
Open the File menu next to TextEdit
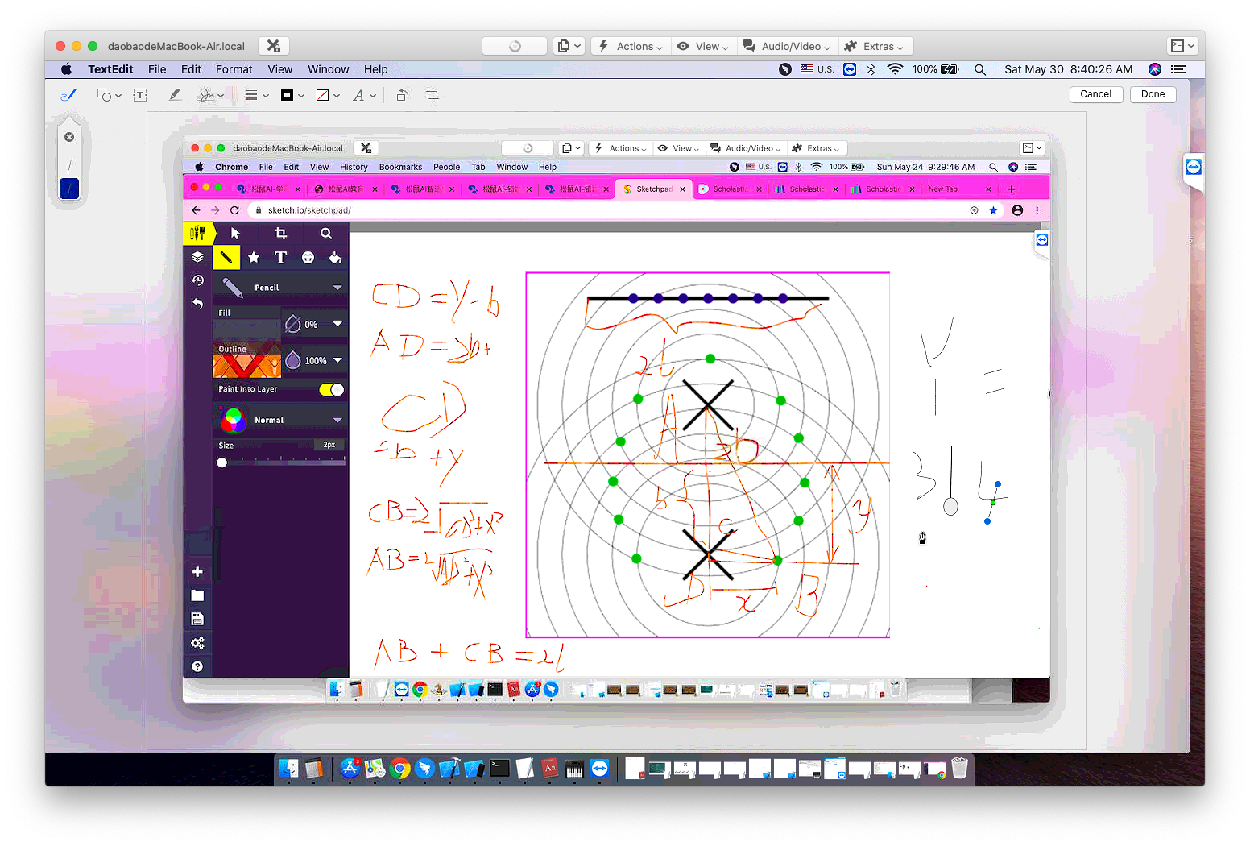(x=157, y=69)
